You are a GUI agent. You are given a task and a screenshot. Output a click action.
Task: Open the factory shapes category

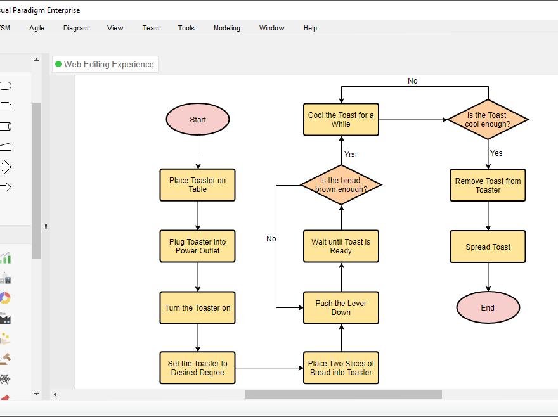tap(5, 318)
